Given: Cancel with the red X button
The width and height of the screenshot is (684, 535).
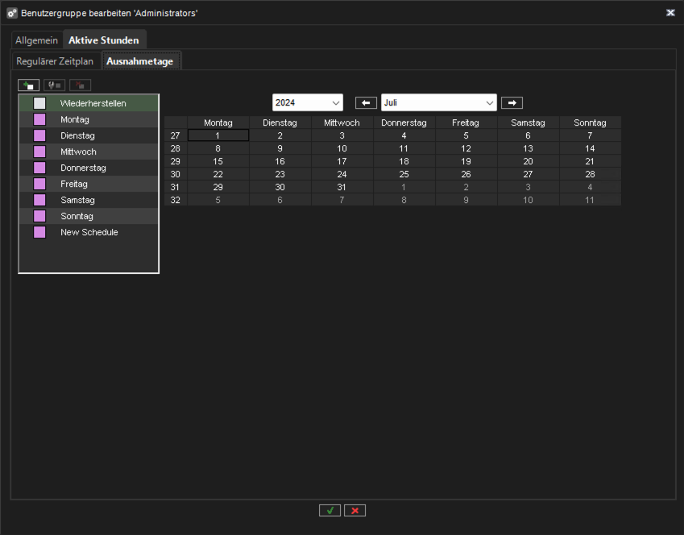Looking at the screenshot, I should coord(354,510).
